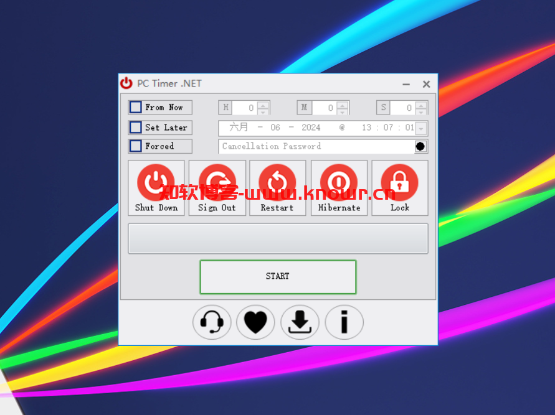Decrease the hours value with down arrow
Screen dimensions: 555x415
click(263, 111)
